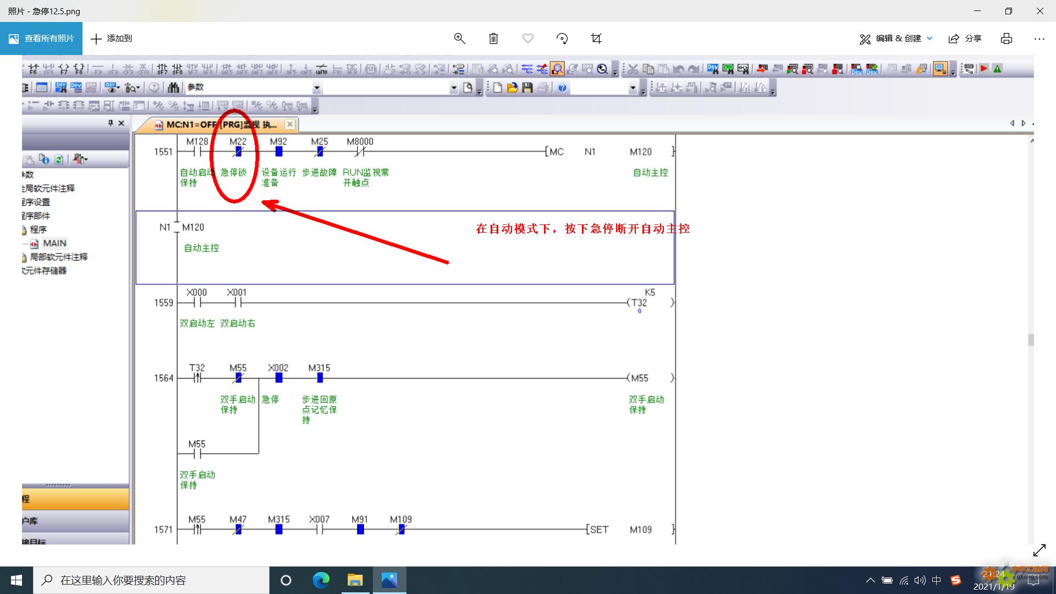Select 全局软元件注释 tree item
Image resolution: width=1056 pixels, height=594 pixels.
click(x=48, y=188)
